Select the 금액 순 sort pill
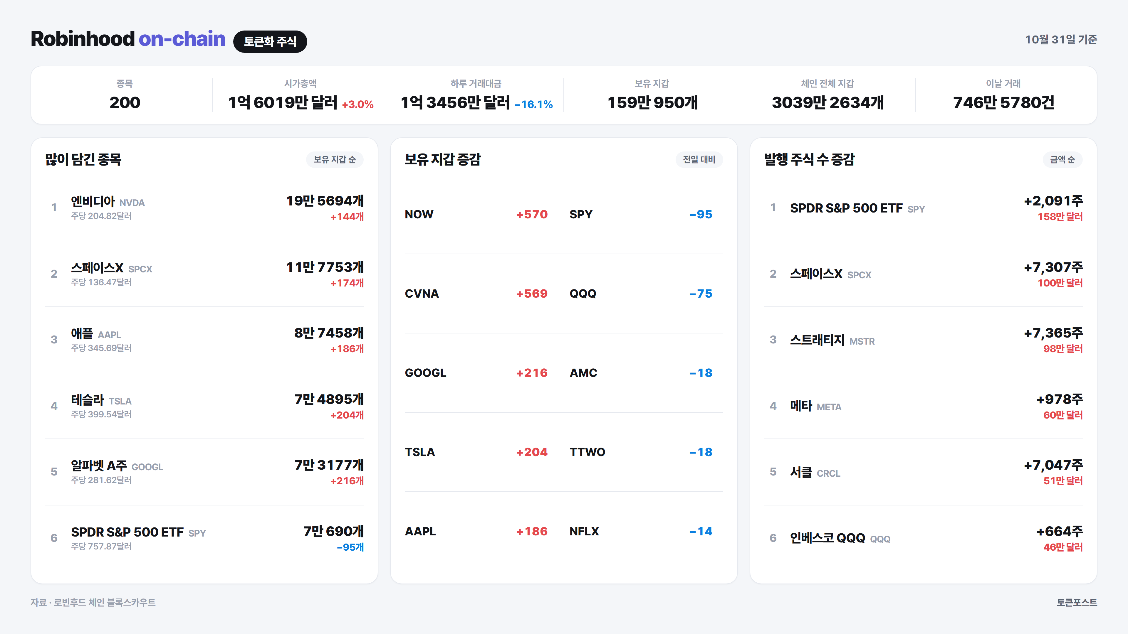 (x=1062, y=160)
